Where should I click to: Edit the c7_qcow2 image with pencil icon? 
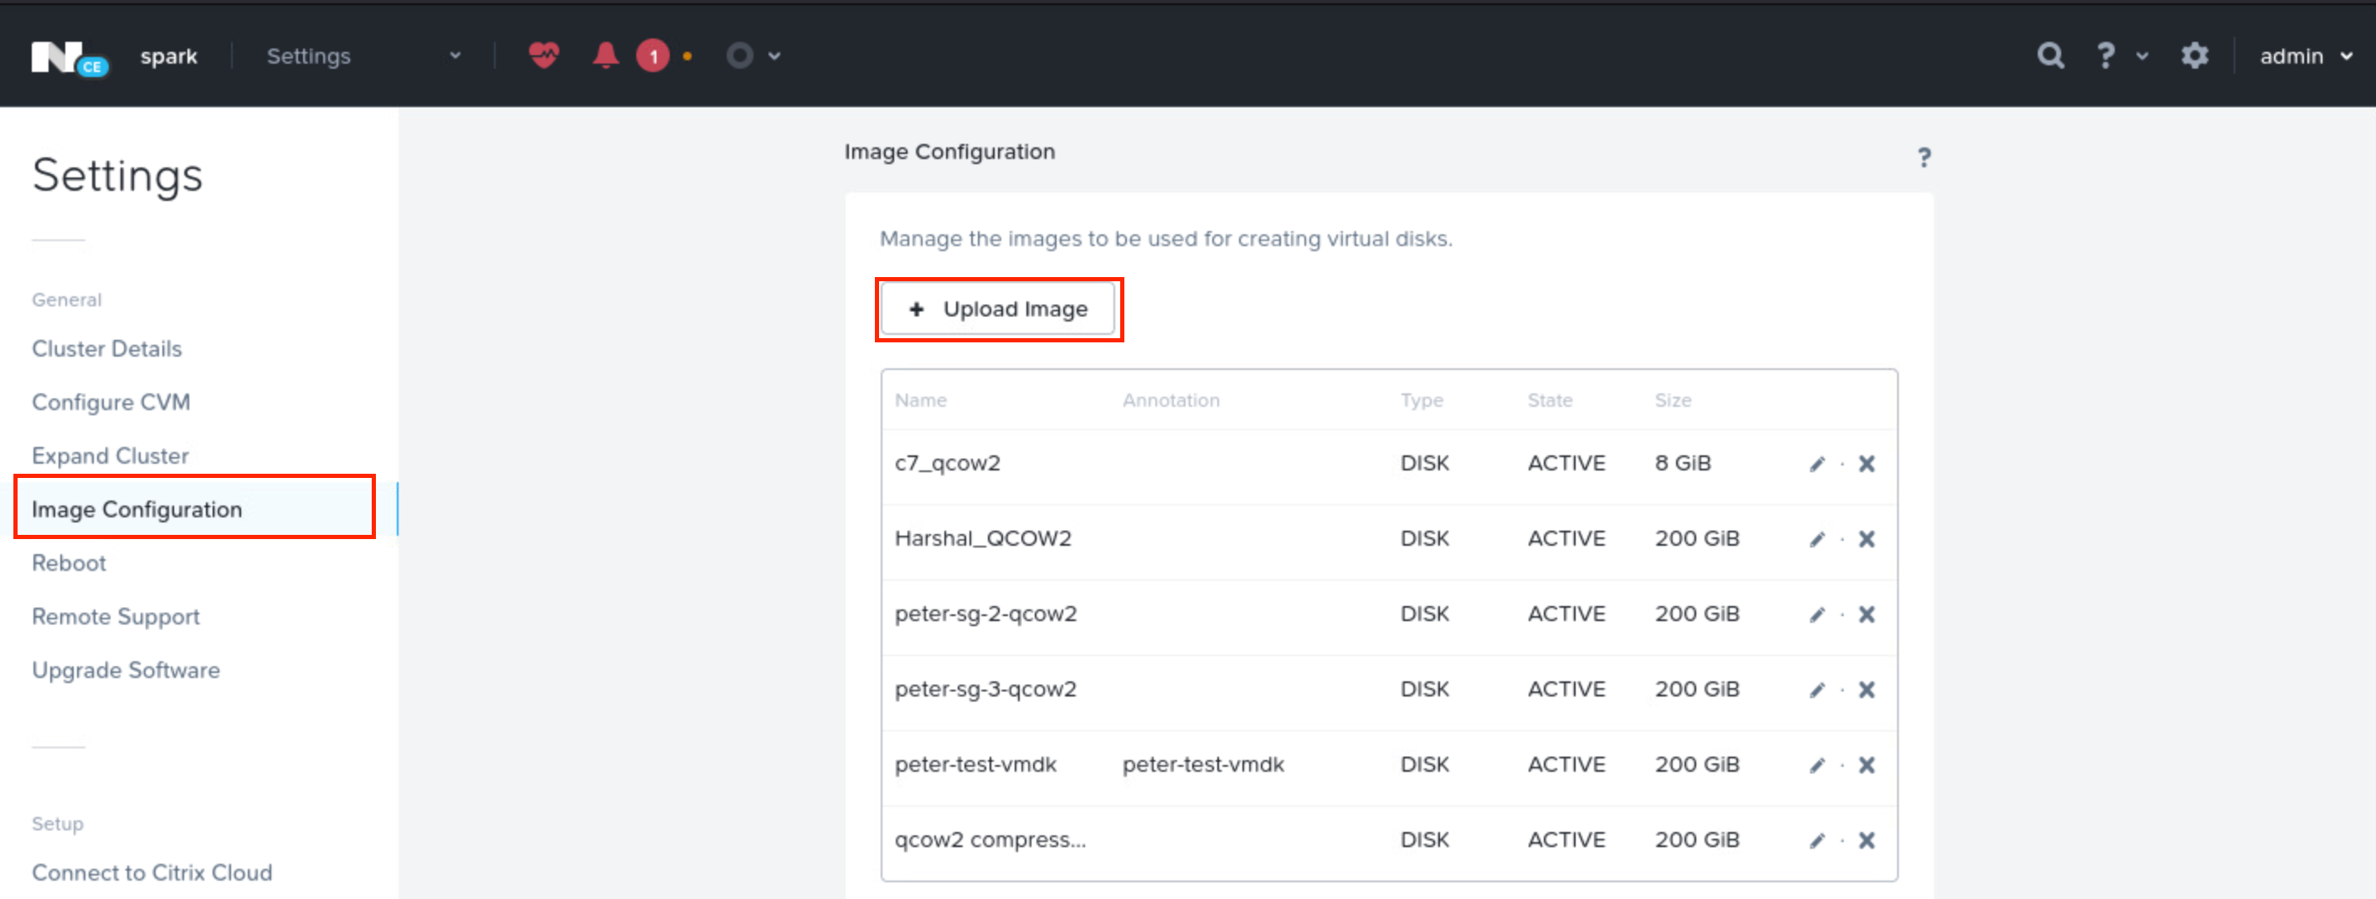[x=1816, y=464]
